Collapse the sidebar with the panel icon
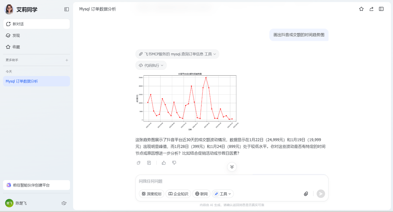 [67, 9]
